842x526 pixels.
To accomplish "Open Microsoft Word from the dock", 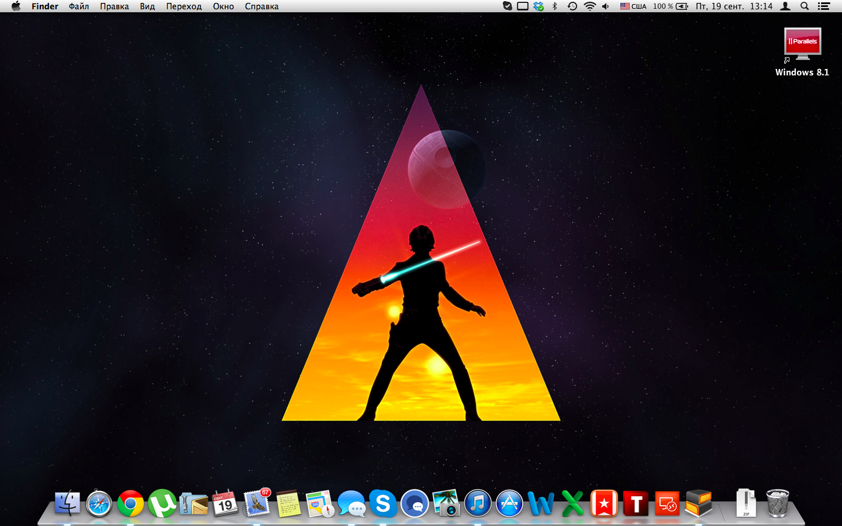I will (541, 504).
